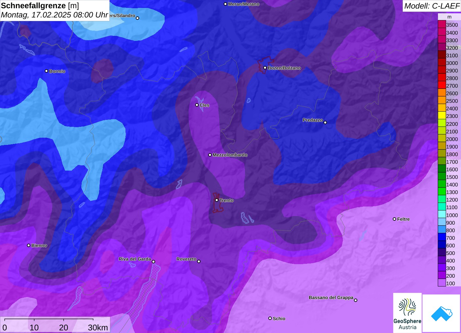Screen dimensions: 461x333
Task: Click the Meran/Merano location marker
Action: pos(225,4)
